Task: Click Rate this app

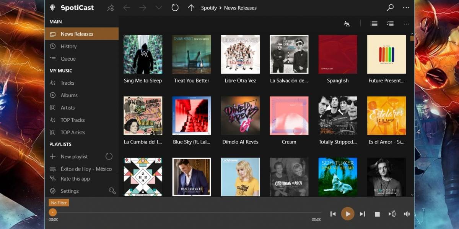Action: click(81, 179)
